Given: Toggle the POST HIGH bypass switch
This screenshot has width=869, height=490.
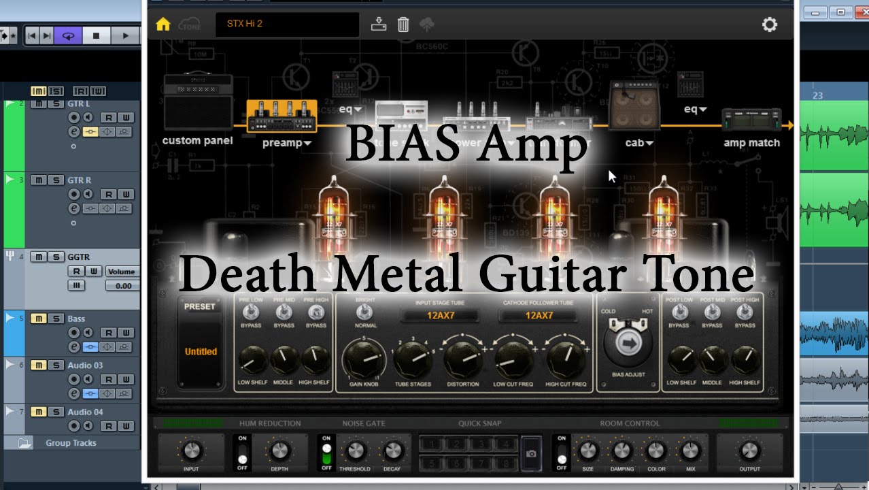Looking at the screenshot, I should coord(745,312).
